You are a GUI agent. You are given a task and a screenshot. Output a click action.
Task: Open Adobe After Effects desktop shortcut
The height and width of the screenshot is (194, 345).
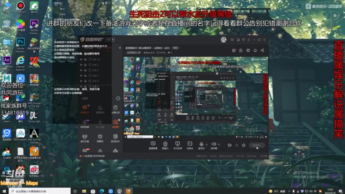7,63
